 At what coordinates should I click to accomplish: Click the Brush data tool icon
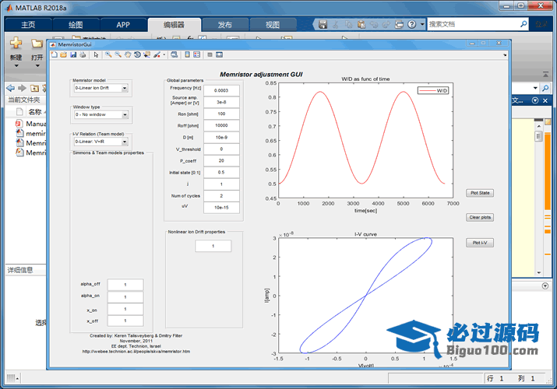157,55
